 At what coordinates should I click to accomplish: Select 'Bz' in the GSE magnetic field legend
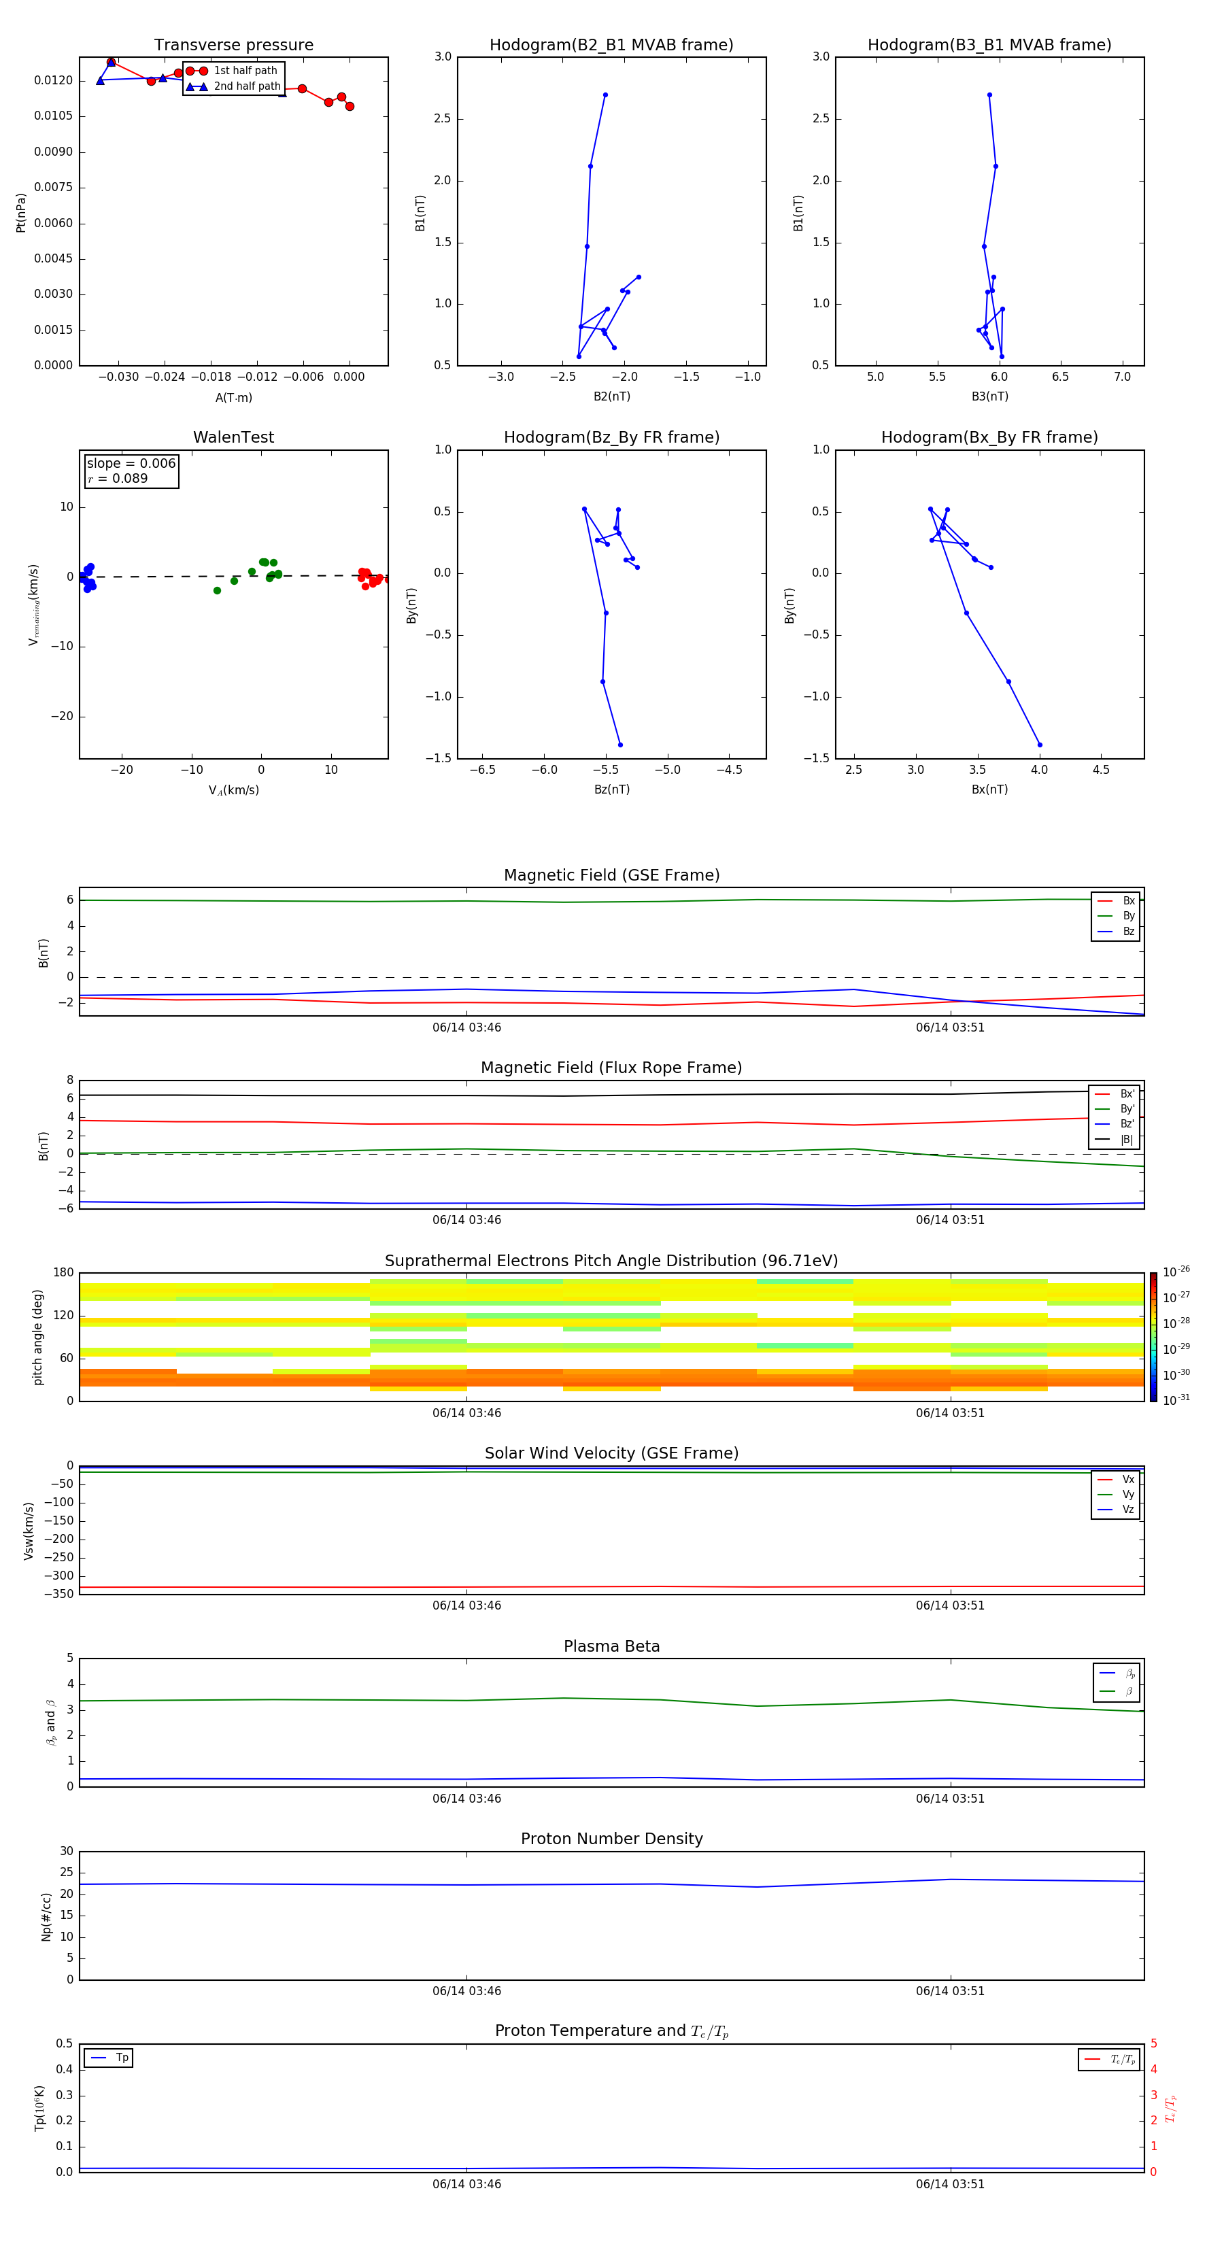click(x=1116, y=931)
